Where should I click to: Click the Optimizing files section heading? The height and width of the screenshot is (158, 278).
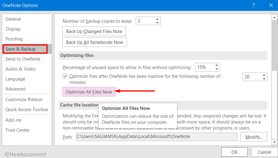tap(77, 55)
